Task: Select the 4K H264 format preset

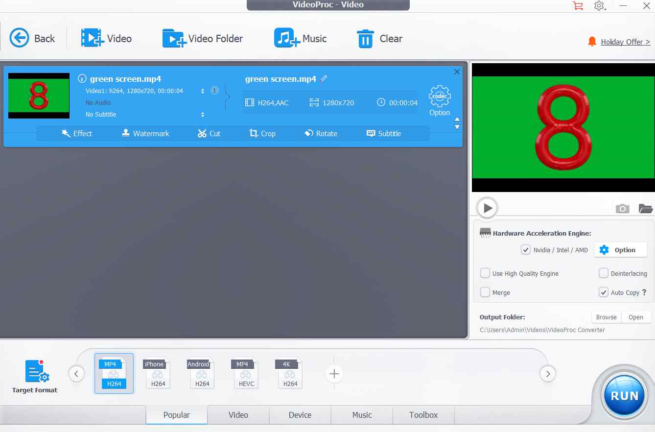Action: 289,374
